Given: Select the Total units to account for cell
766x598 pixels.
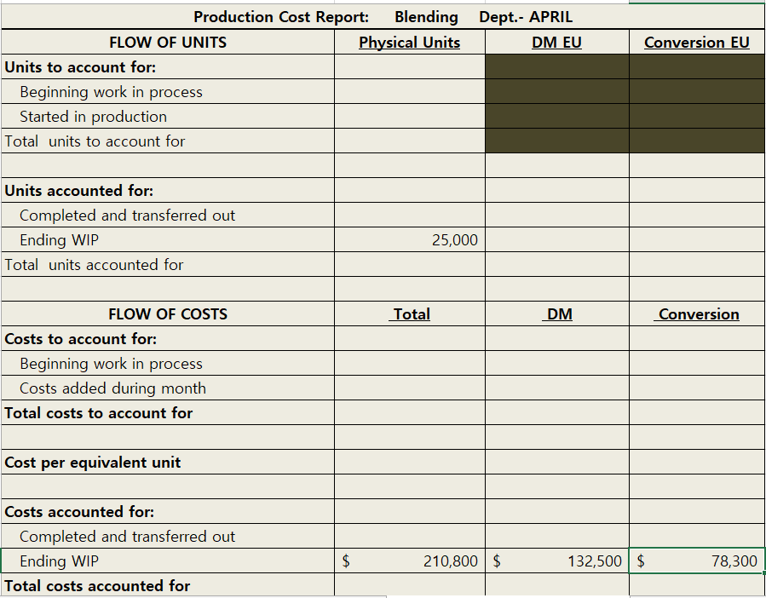Looking at the screenshot, I should [x=409, y=141].
